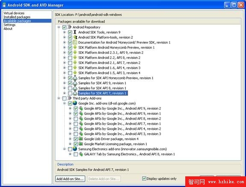The image size is (246, 187).
Task: Collapse the Android Repository tree node
Action: pyautogui.click(x=59, y=27)
